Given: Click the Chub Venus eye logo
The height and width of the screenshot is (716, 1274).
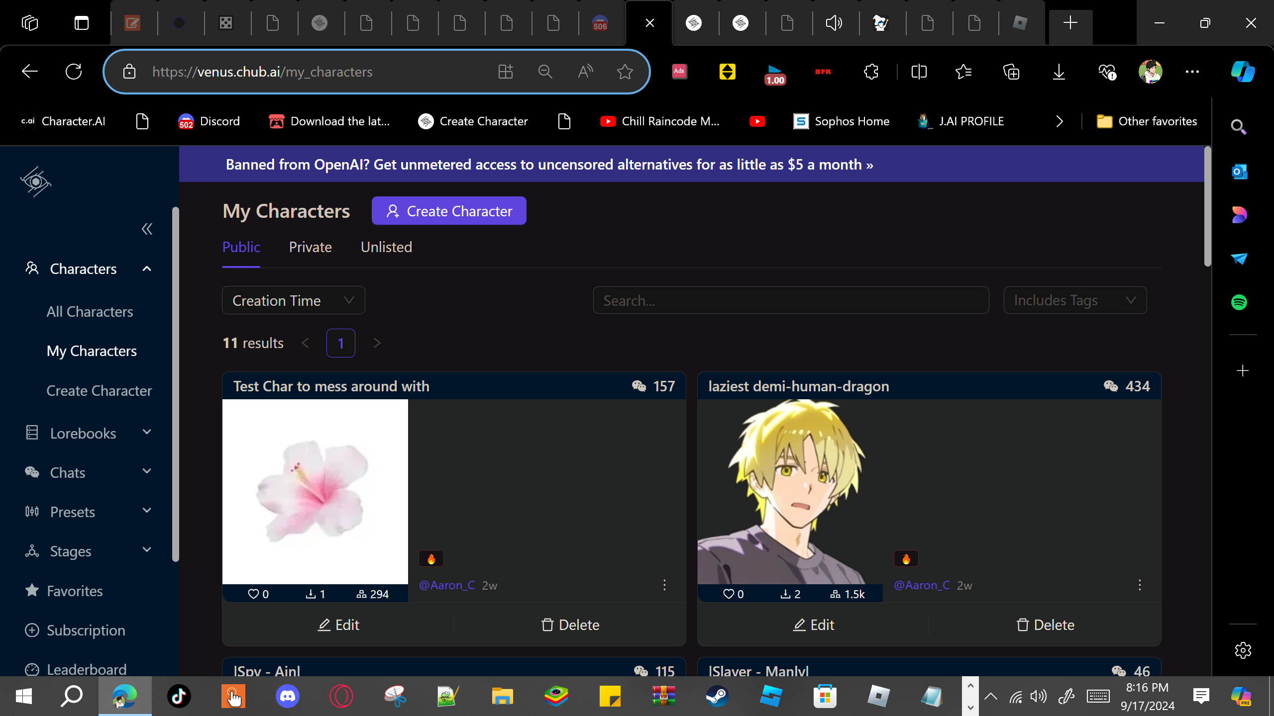Looking at the screenshot, I should [36, 182].
